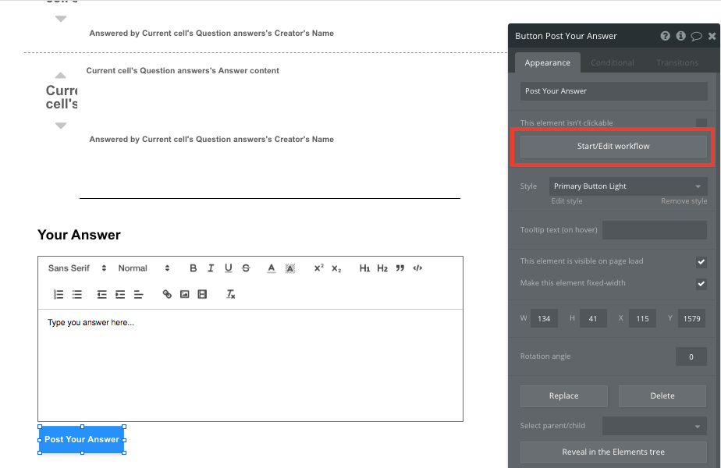Toggle bold formatting in the rich text editor

(x=193, y=268)
